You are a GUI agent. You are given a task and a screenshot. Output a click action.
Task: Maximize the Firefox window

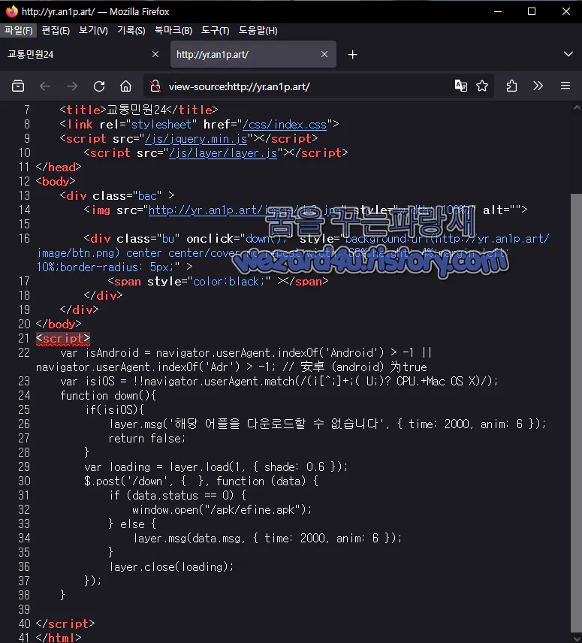click(x=532, y=11)
